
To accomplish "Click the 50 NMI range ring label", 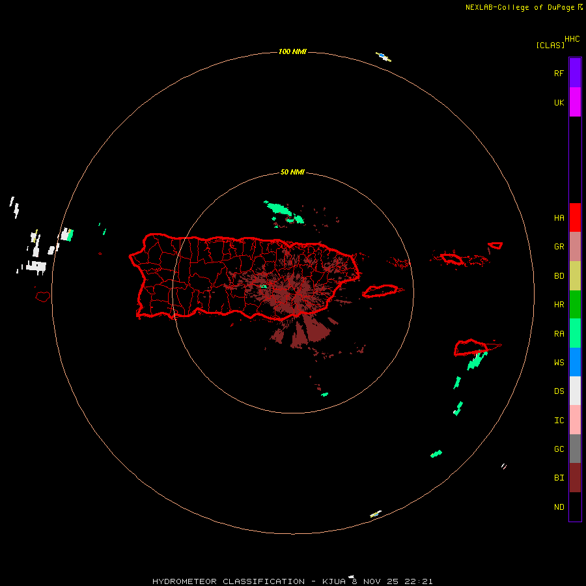I will coord(292,172).
